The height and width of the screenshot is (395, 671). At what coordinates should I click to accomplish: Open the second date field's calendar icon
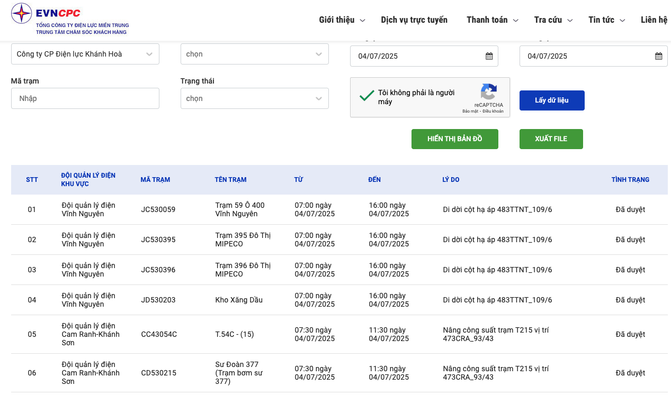(658, 56)
